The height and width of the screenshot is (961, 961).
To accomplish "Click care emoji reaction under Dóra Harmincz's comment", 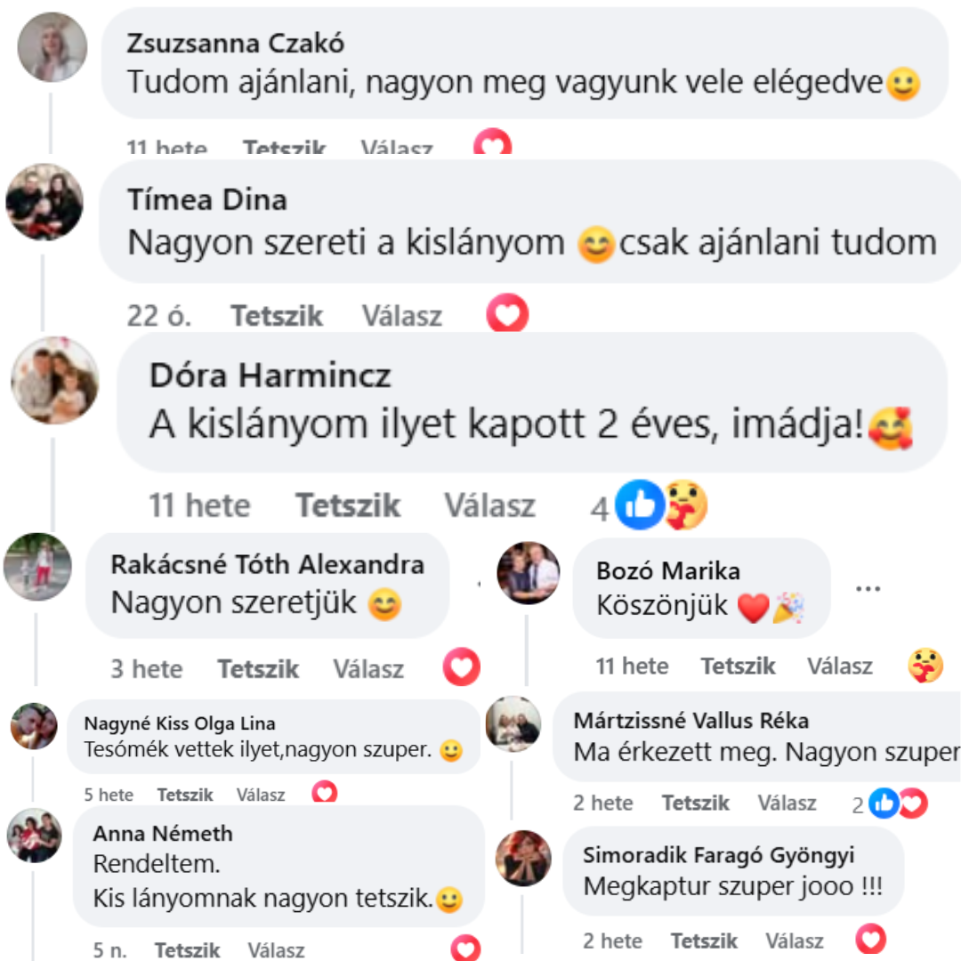I will 685,505.
